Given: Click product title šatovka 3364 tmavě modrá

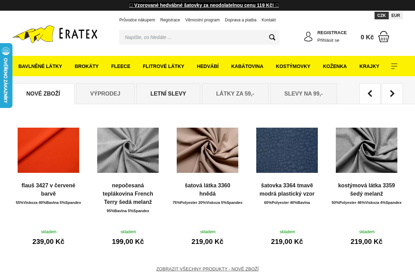Looking at the screenshot, I should click(287, 189).
